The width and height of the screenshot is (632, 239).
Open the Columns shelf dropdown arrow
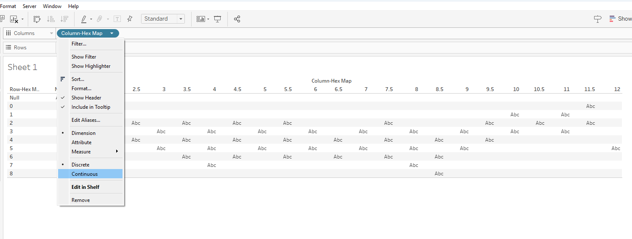pyautogui.click(x=51, y=33)
